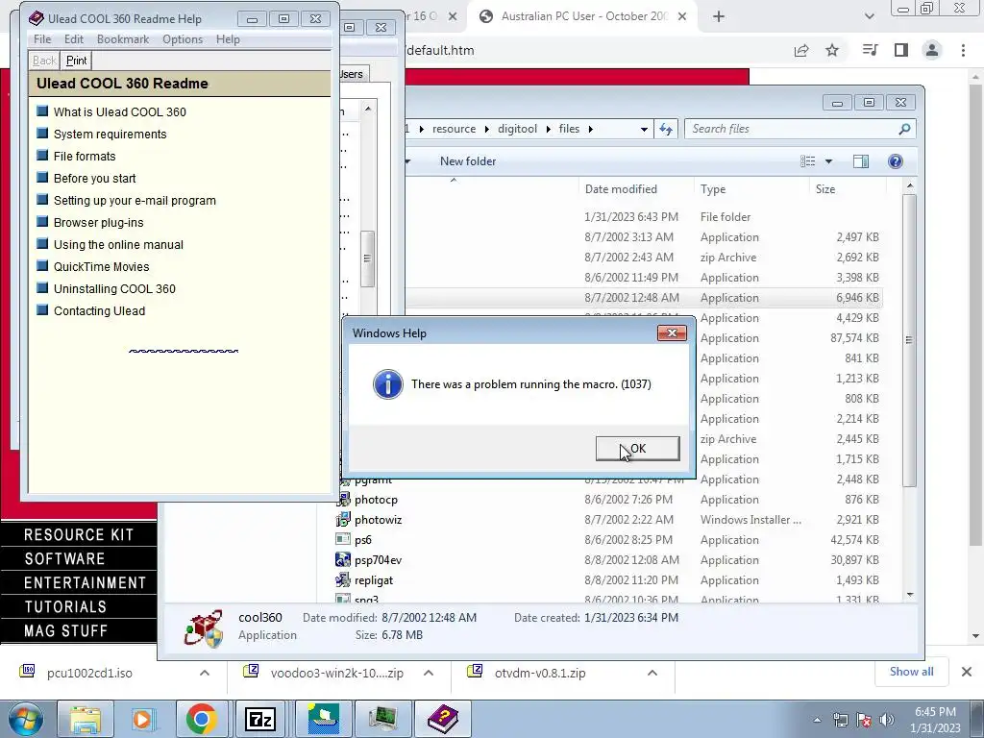
Task: Open the 'Browser plug-ins' help topic
Action: point(99,222)
